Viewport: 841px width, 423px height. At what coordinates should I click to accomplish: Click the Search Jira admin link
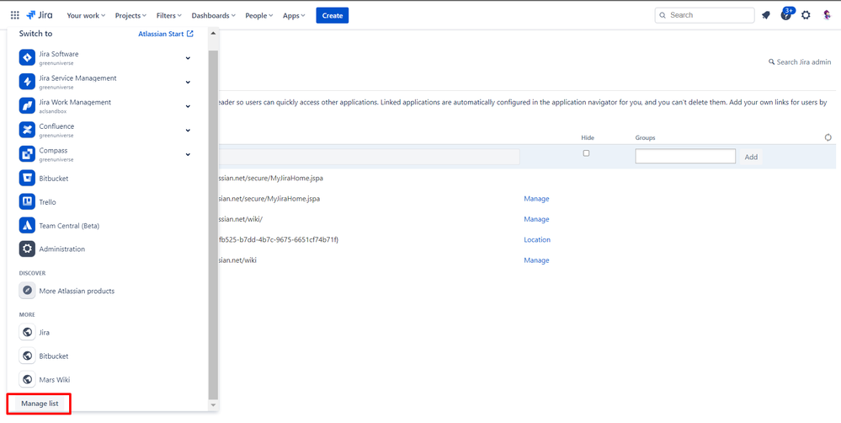click(800, 62)
